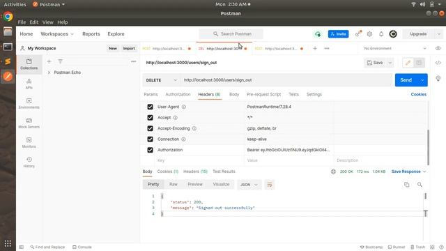Switch to the Pre-request Script tab
The image size is (446, 251).
point(263,95)
